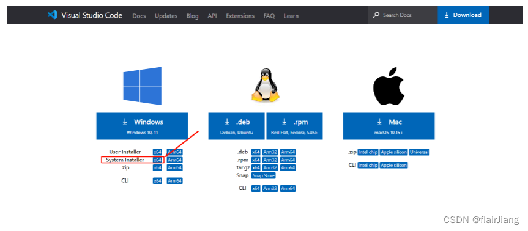
Task: Open the Docs menu item
Action: [139, 16]
